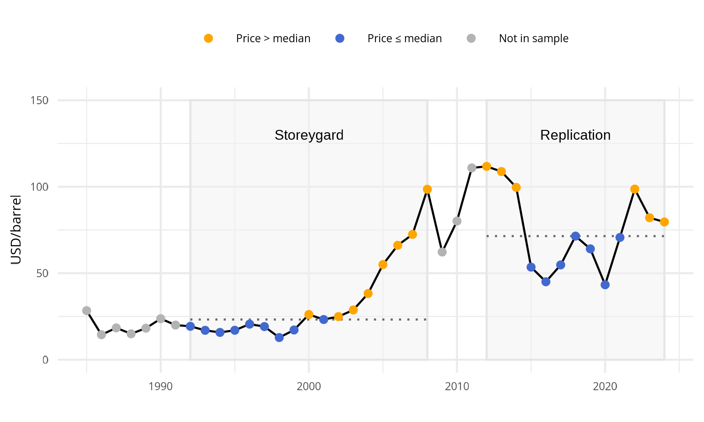
Task: Select the orange 2008 peak data point
Action: tap(427, 189)
